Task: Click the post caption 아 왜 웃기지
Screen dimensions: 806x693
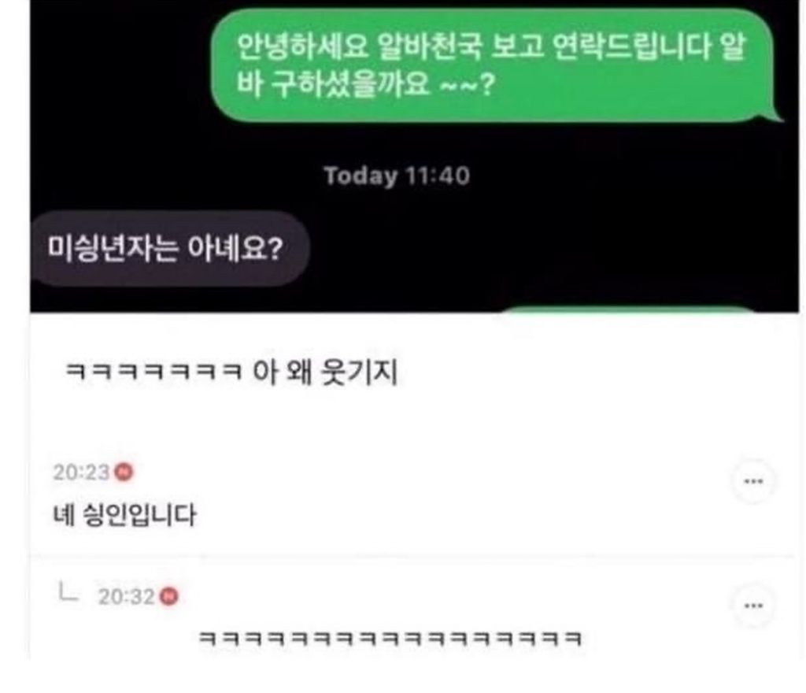Action: (325, 372)
